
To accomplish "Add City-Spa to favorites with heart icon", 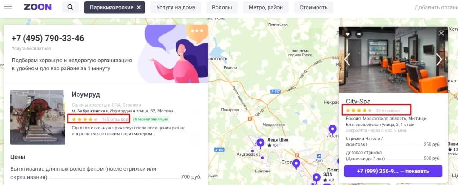I will pyautogui.click(x=348, y=34).
